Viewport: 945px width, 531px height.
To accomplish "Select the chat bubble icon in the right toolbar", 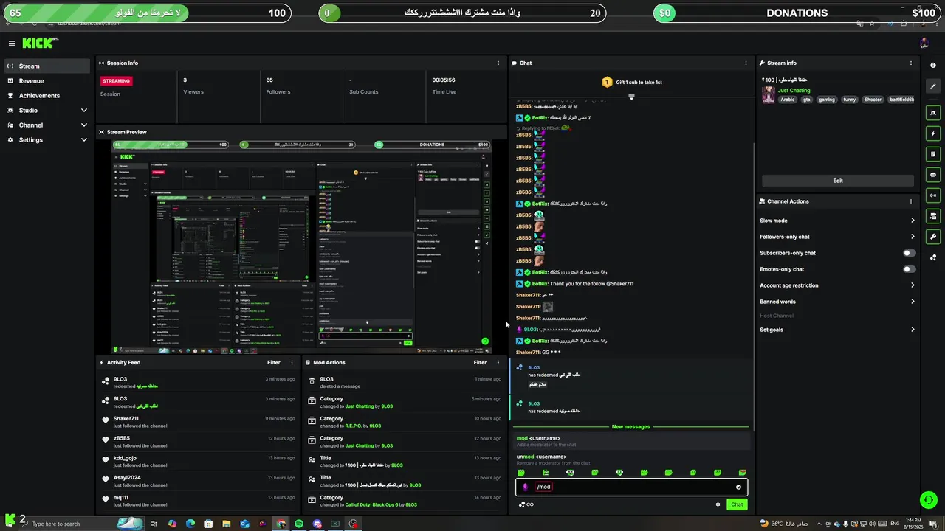I will pos(933,175).
